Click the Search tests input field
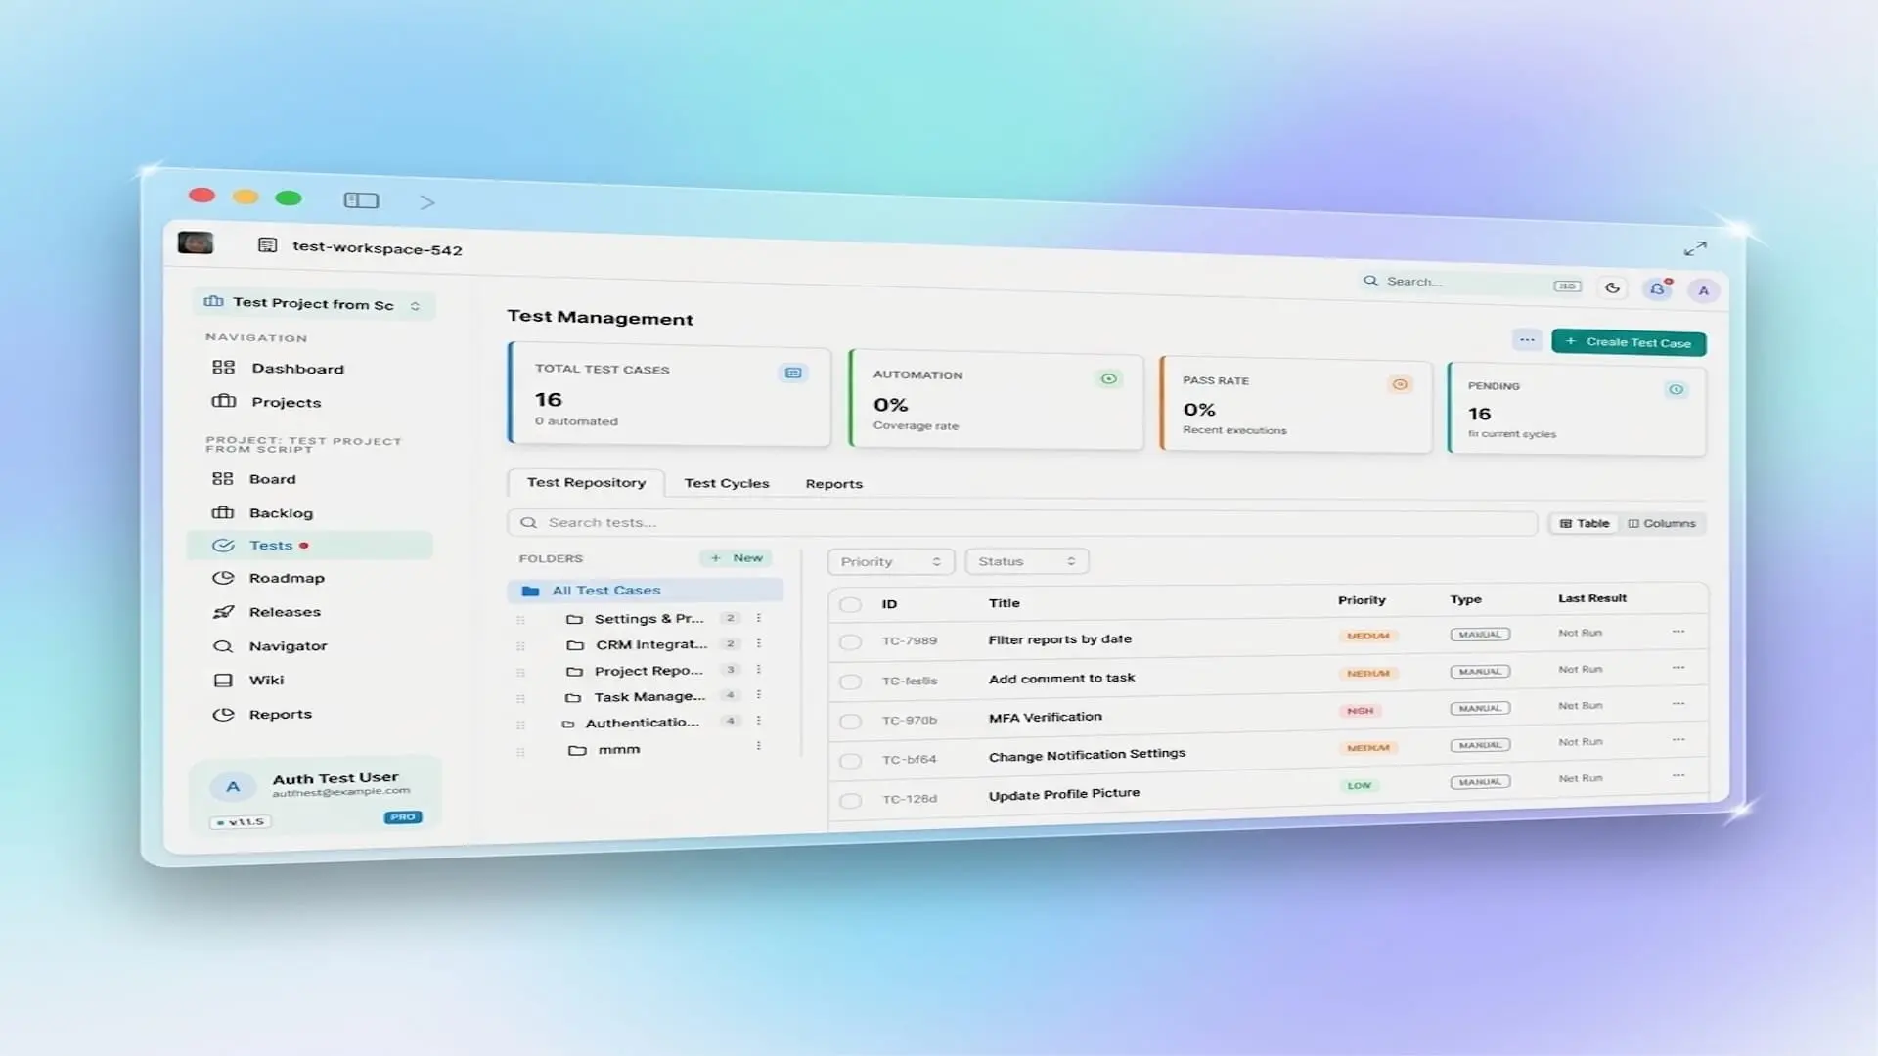Screen dimensions: 1878x1056 pos(1022,523)
